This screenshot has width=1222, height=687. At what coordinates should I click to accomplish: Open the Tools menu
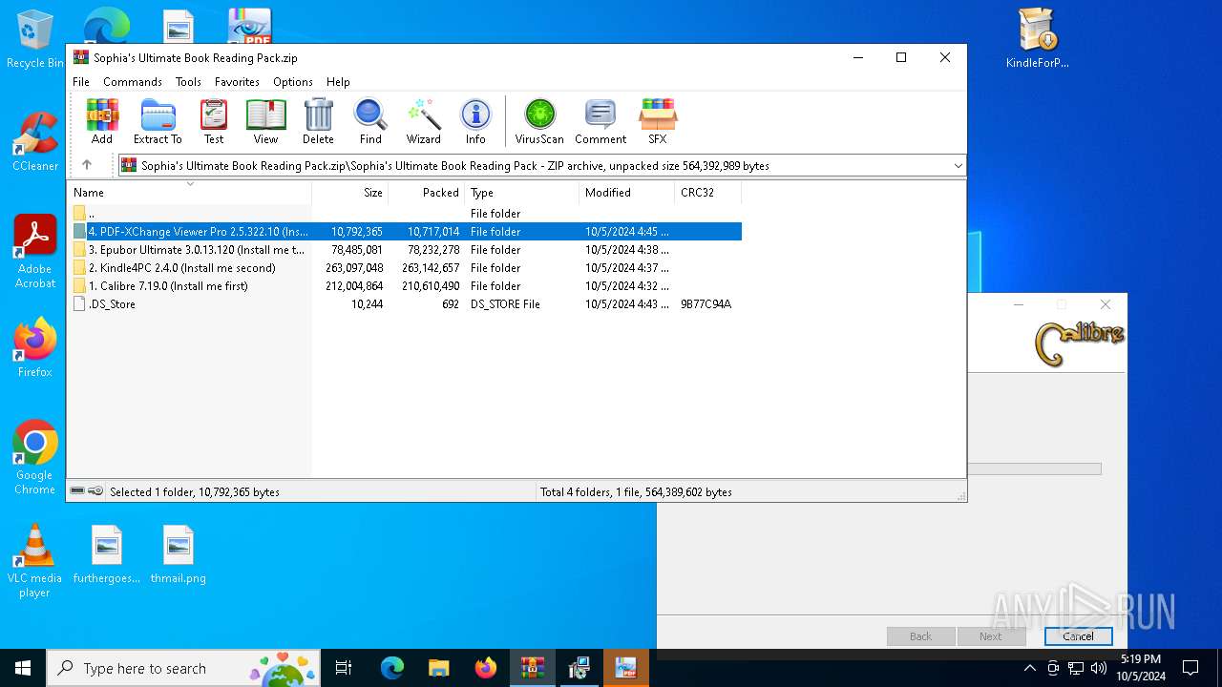pos(188,82)
